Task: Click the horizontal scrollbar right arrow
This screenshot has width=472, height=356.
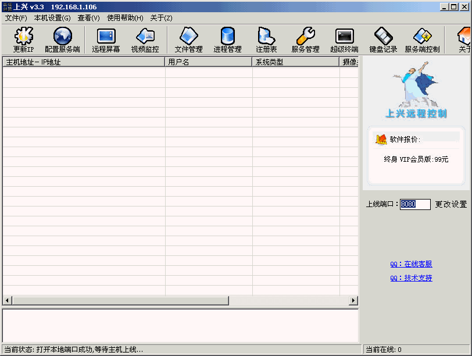Action: point(353,301)
